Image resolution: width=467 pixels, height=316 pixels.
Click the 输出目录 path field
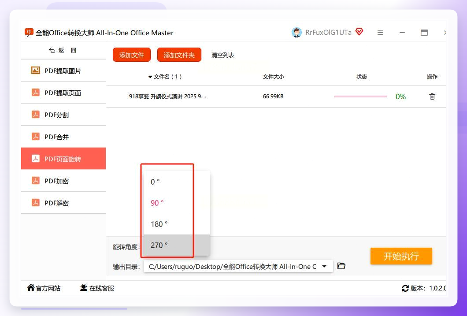[x=238, y=267]
